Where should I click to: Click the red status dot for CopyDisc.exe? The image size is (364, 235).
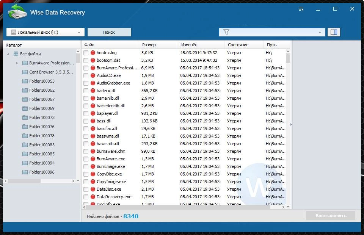tap(93, 174)
